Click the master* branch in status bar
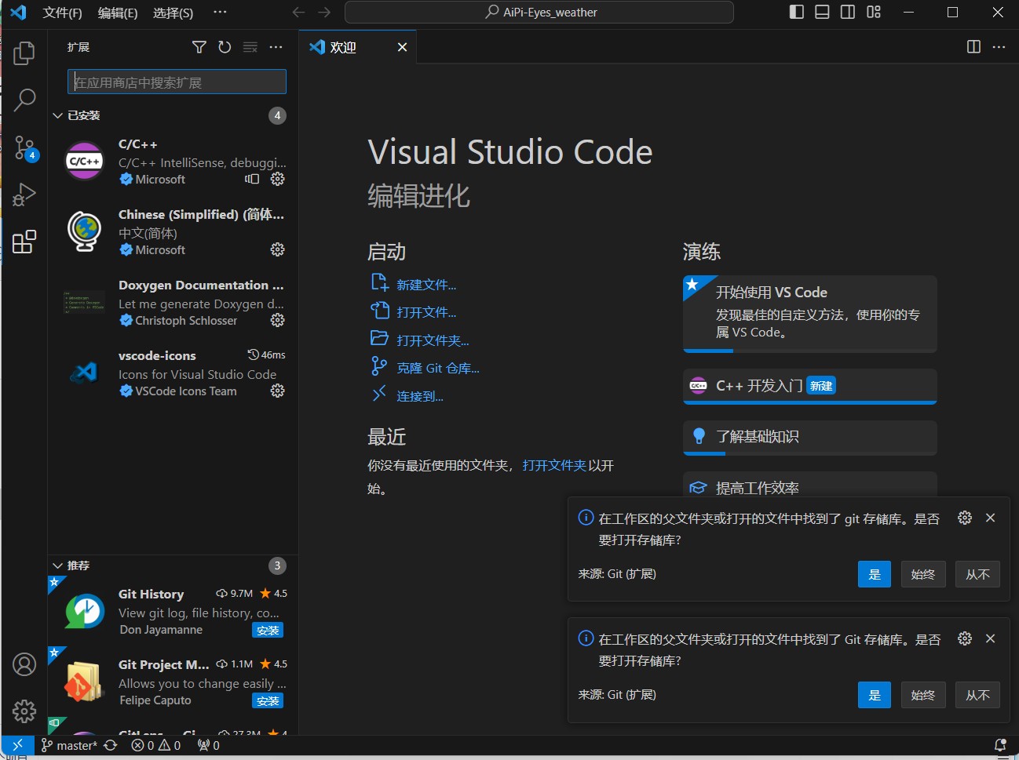The height and width of the screenshot is (760, 1019). click(x=69, y=745)
